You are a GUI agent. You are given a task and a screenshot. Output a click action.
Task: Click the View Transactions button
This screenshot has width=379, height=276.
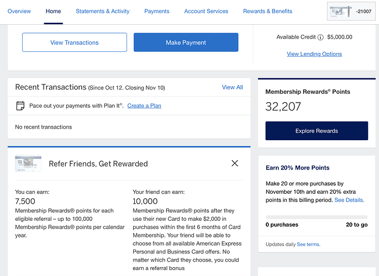75,43
